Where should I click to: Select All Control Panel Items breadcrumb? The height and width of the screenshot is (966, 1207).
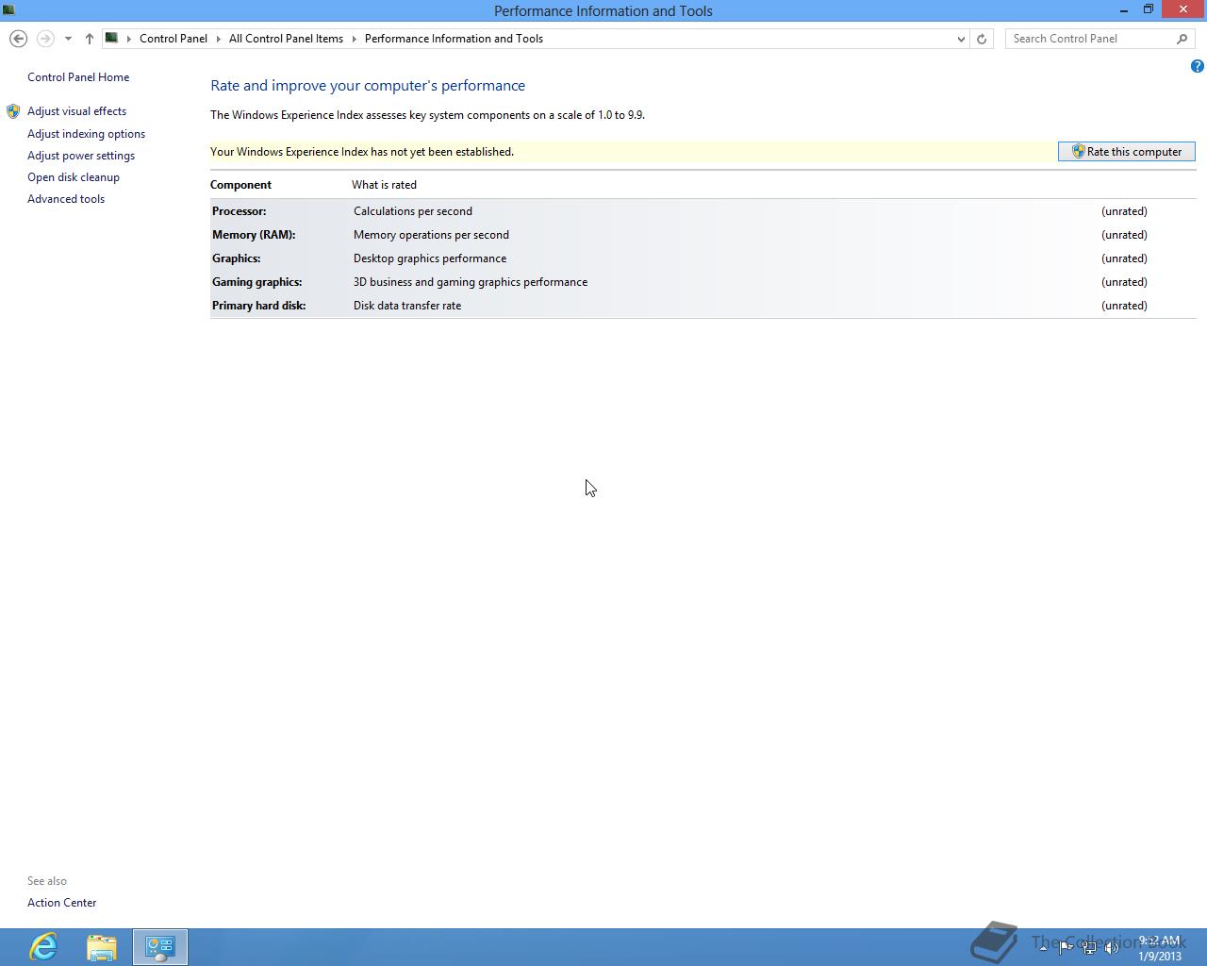coord(286,39)
